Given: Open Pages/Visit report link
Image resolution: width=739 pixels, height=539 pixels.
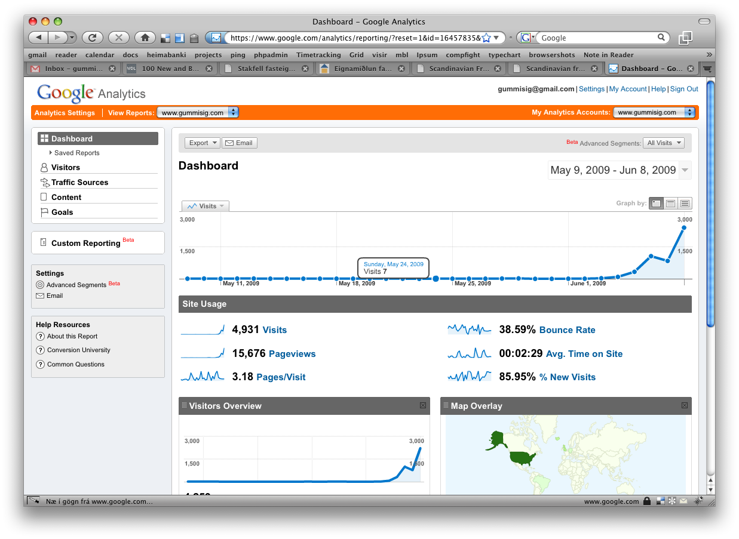Looking at the screenshot, I should [281, 377].
